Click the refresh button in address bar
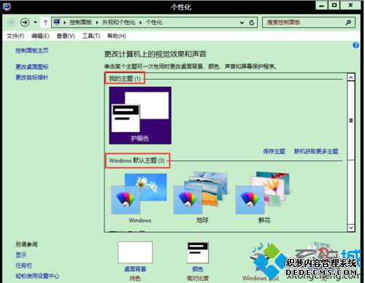 252,23
